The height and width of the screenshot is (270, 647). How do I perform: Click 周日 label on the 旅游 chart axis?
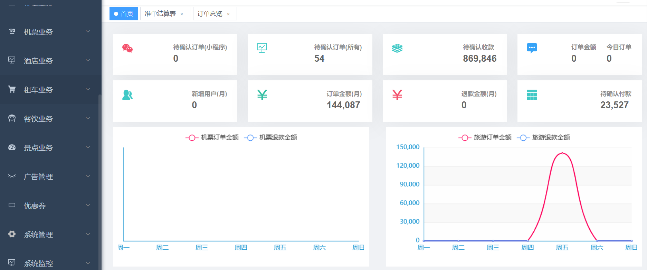pyautogui.click(x=631, y=248)
